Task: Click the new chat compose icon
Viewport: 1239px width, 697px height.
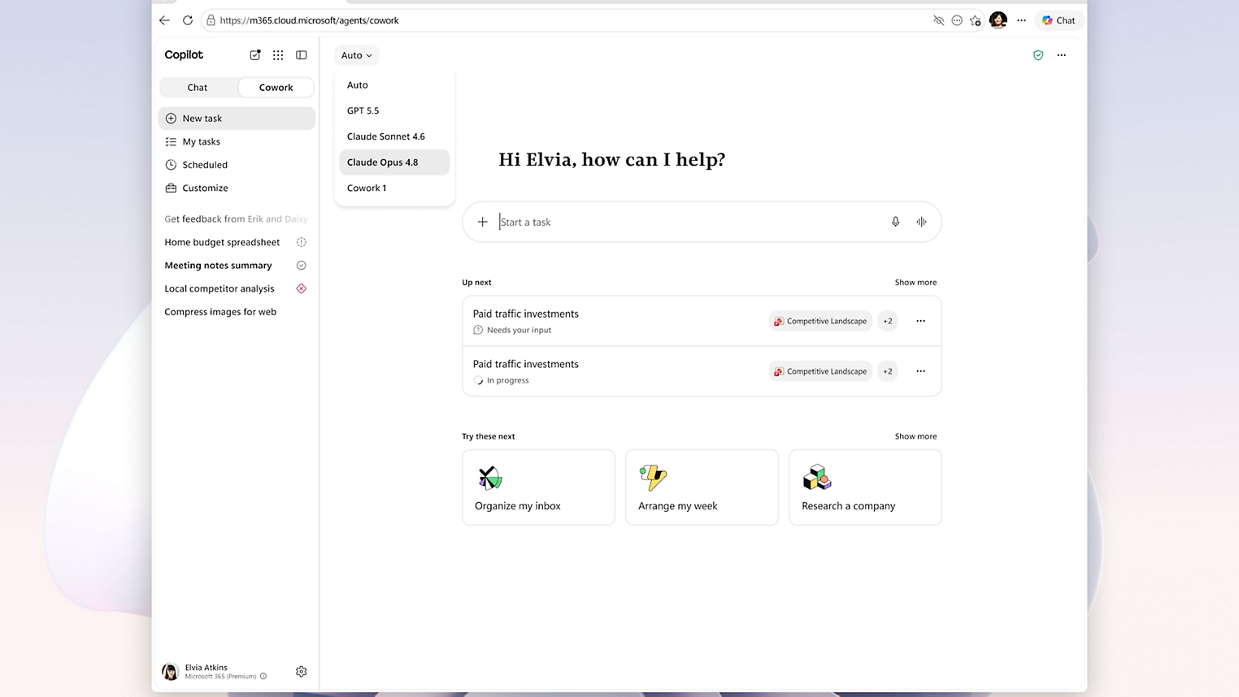Action: 255,55
